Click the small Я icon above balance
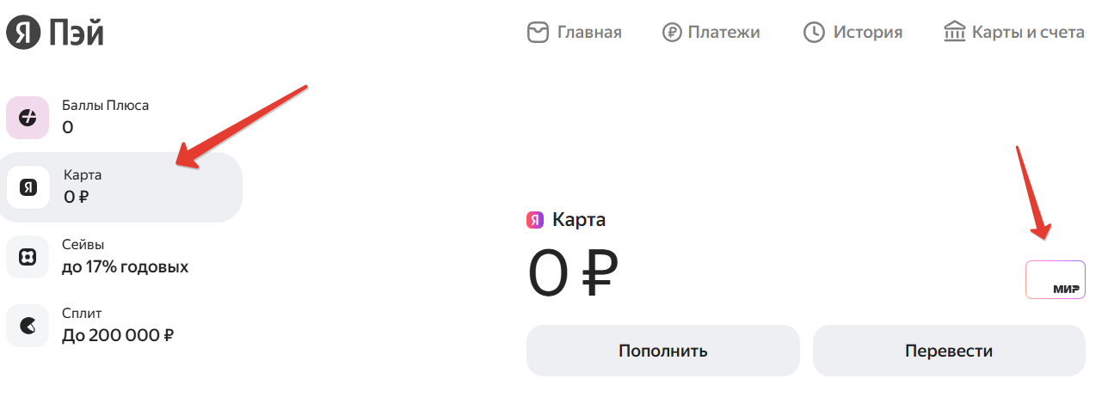The height and width of the screenshot is (397, 1114). 535,220
